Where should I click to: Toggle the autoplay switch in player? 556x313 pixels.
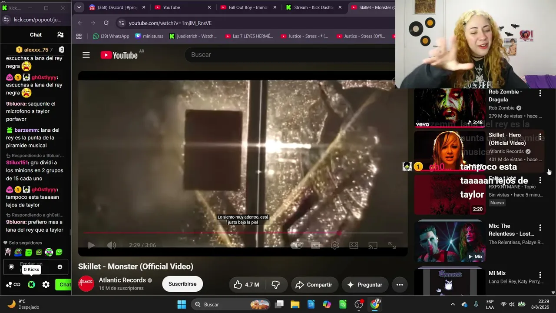point(296,245)
